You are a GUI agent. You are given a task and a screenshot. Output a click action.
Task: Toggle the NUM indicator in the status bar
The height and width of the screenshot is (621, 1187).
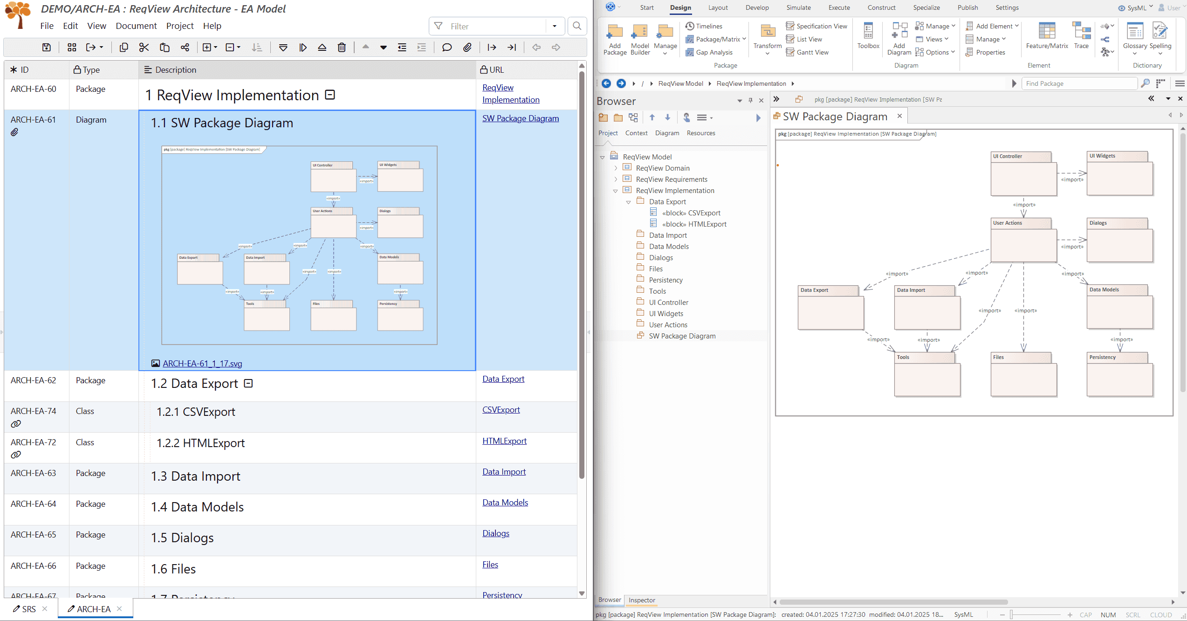click(x=1108, y=614)
